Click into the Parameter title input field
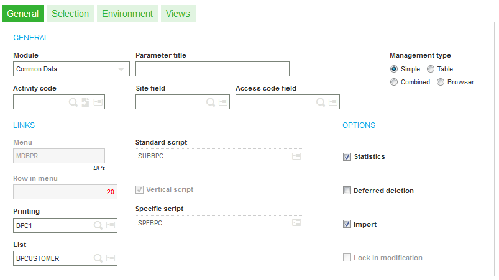Image resolution: width=499 pixels, height=280 pixels. pos(213,69)
